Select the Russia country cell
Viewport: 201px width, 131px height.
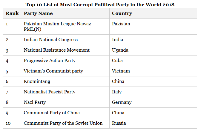(119, 123)
